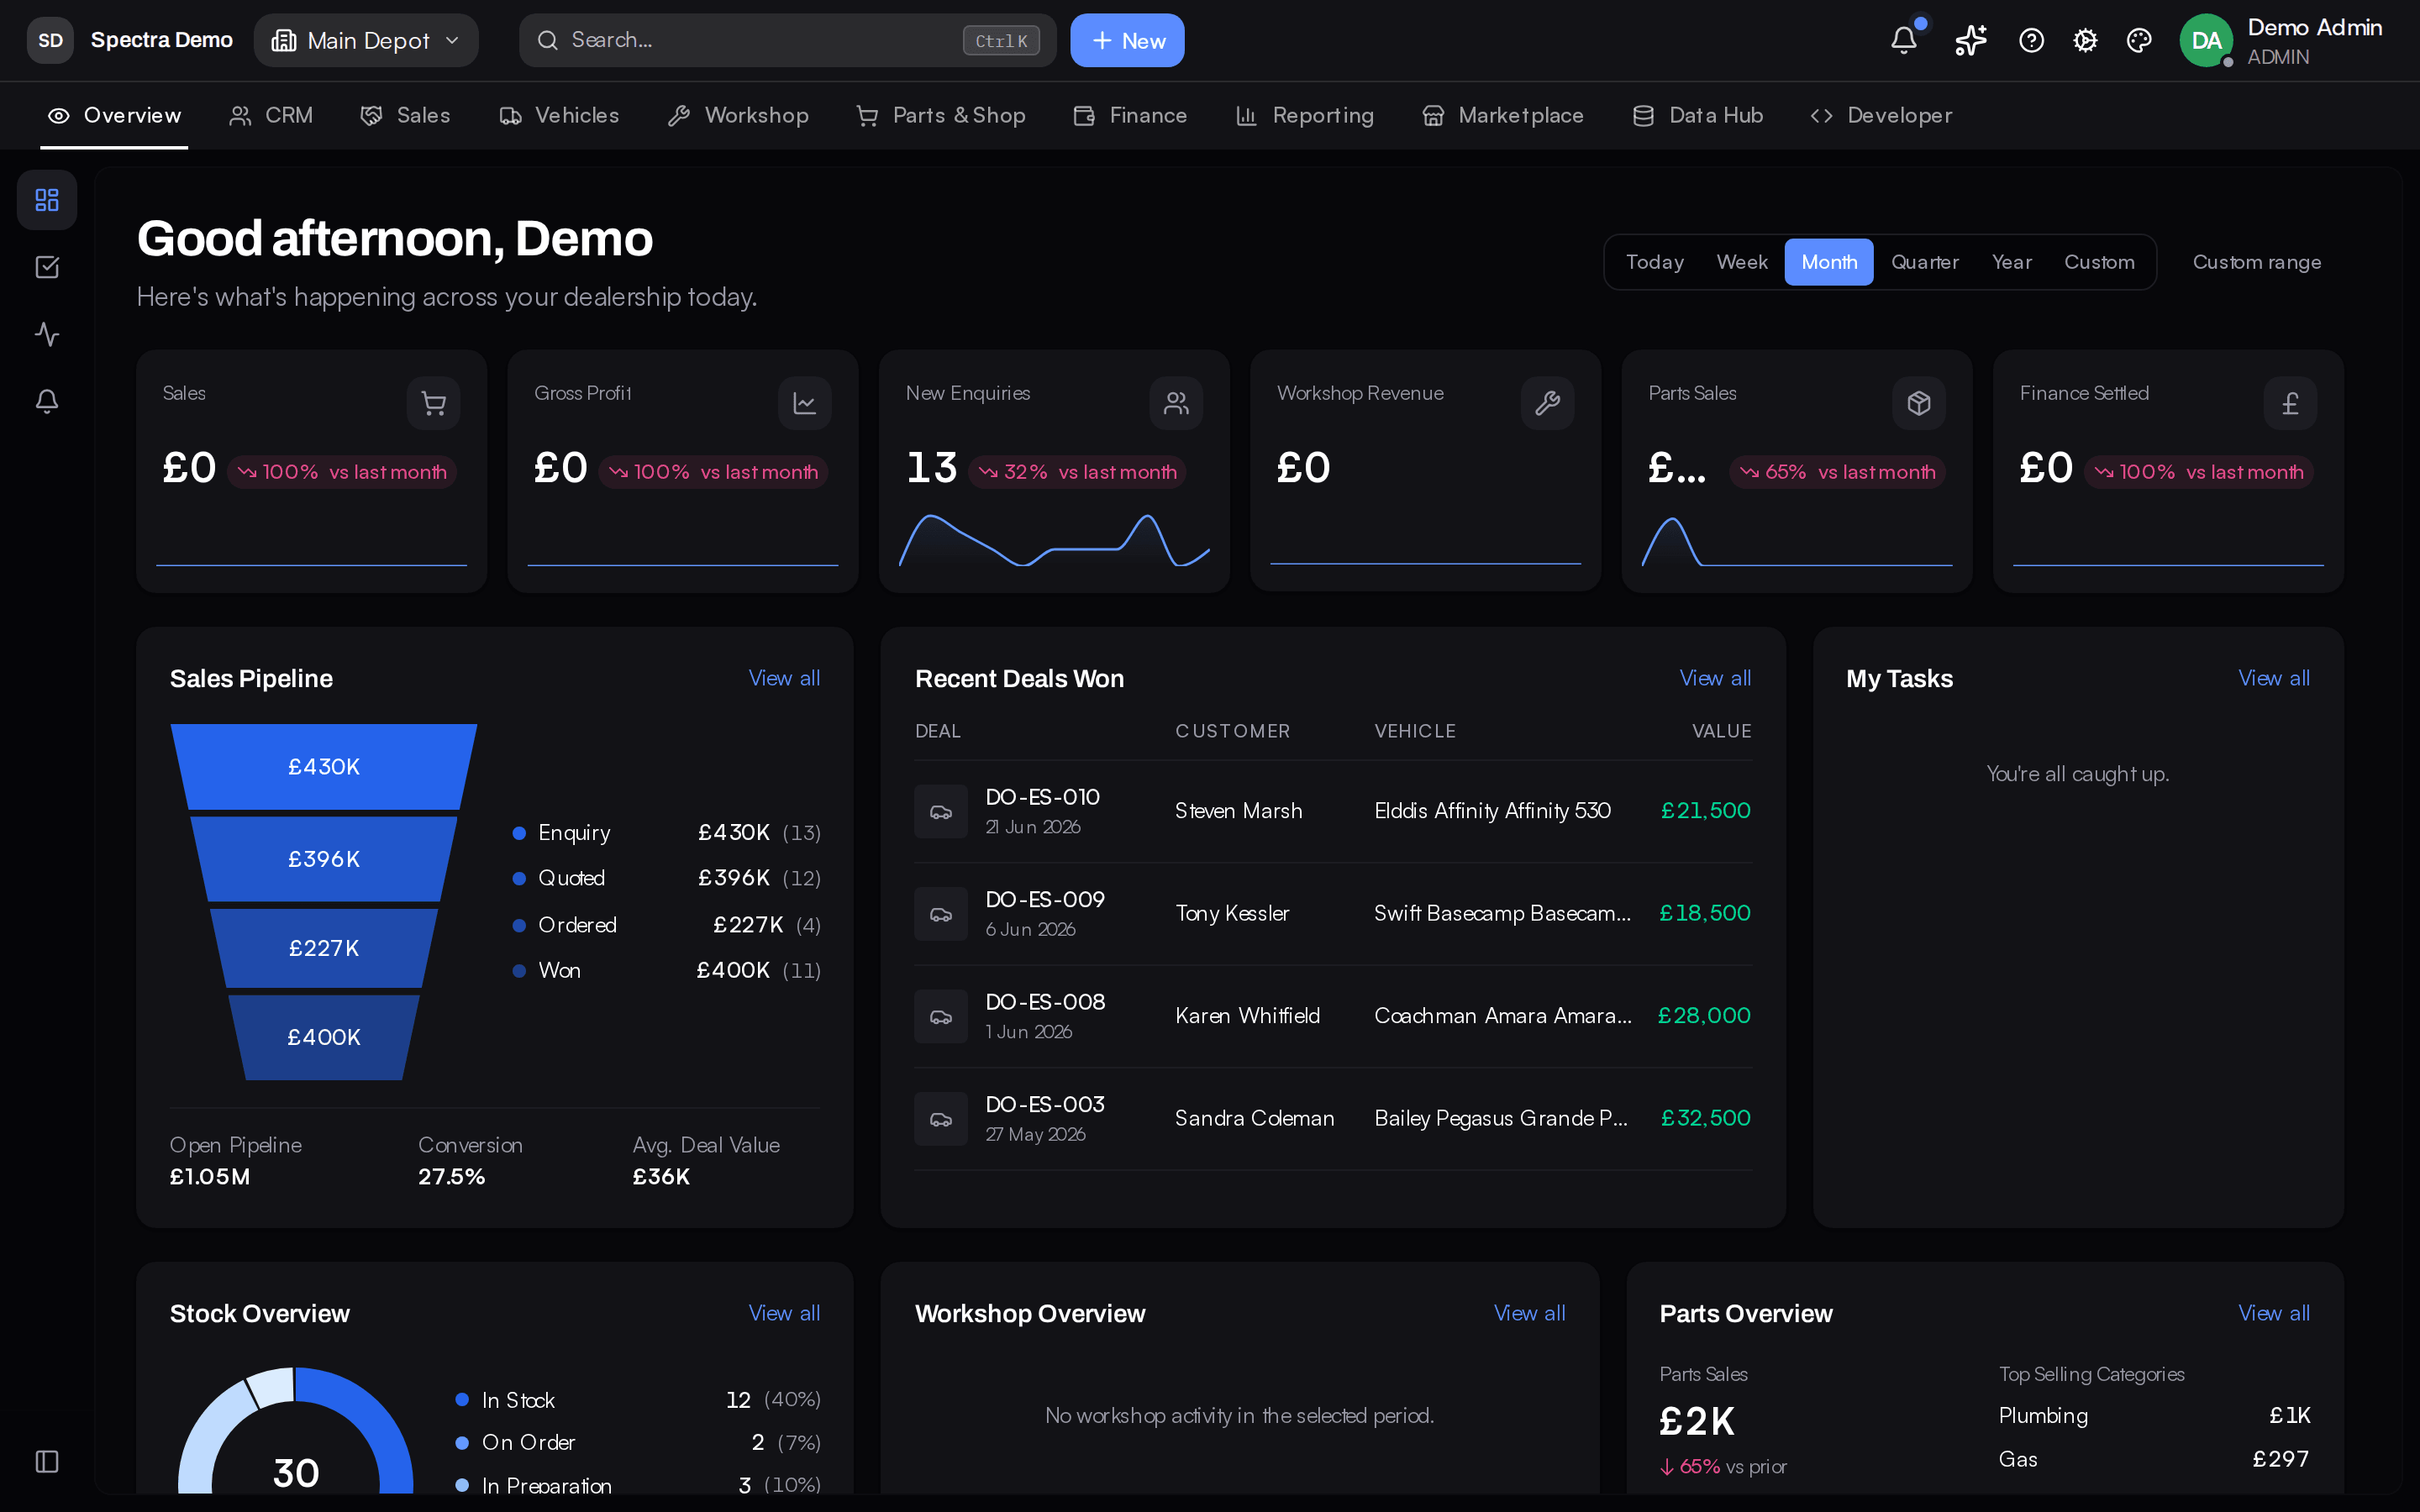Click the £396K Quoted funnel segment
Image resolution: width=2420 pixels, height=1512 pixels.
click(x=324, y=859)
